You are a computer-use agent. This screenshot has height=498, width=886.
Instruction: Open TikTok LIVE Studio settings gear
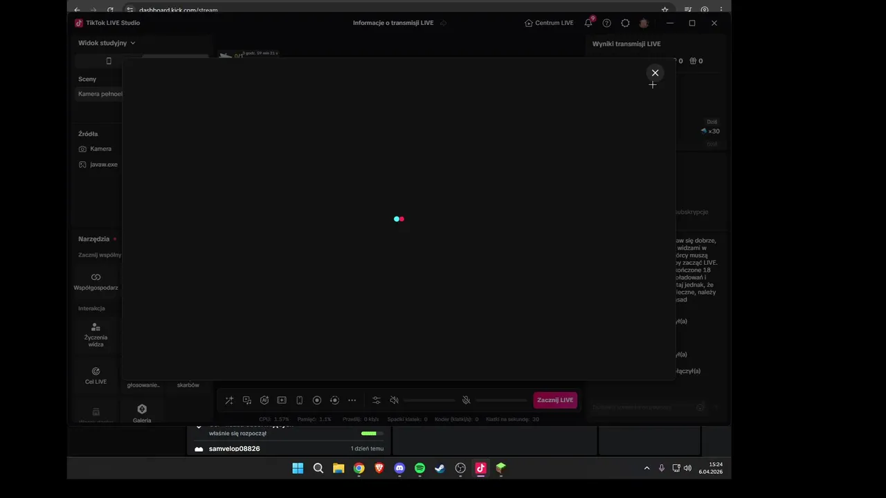click(x=625, y=23)
